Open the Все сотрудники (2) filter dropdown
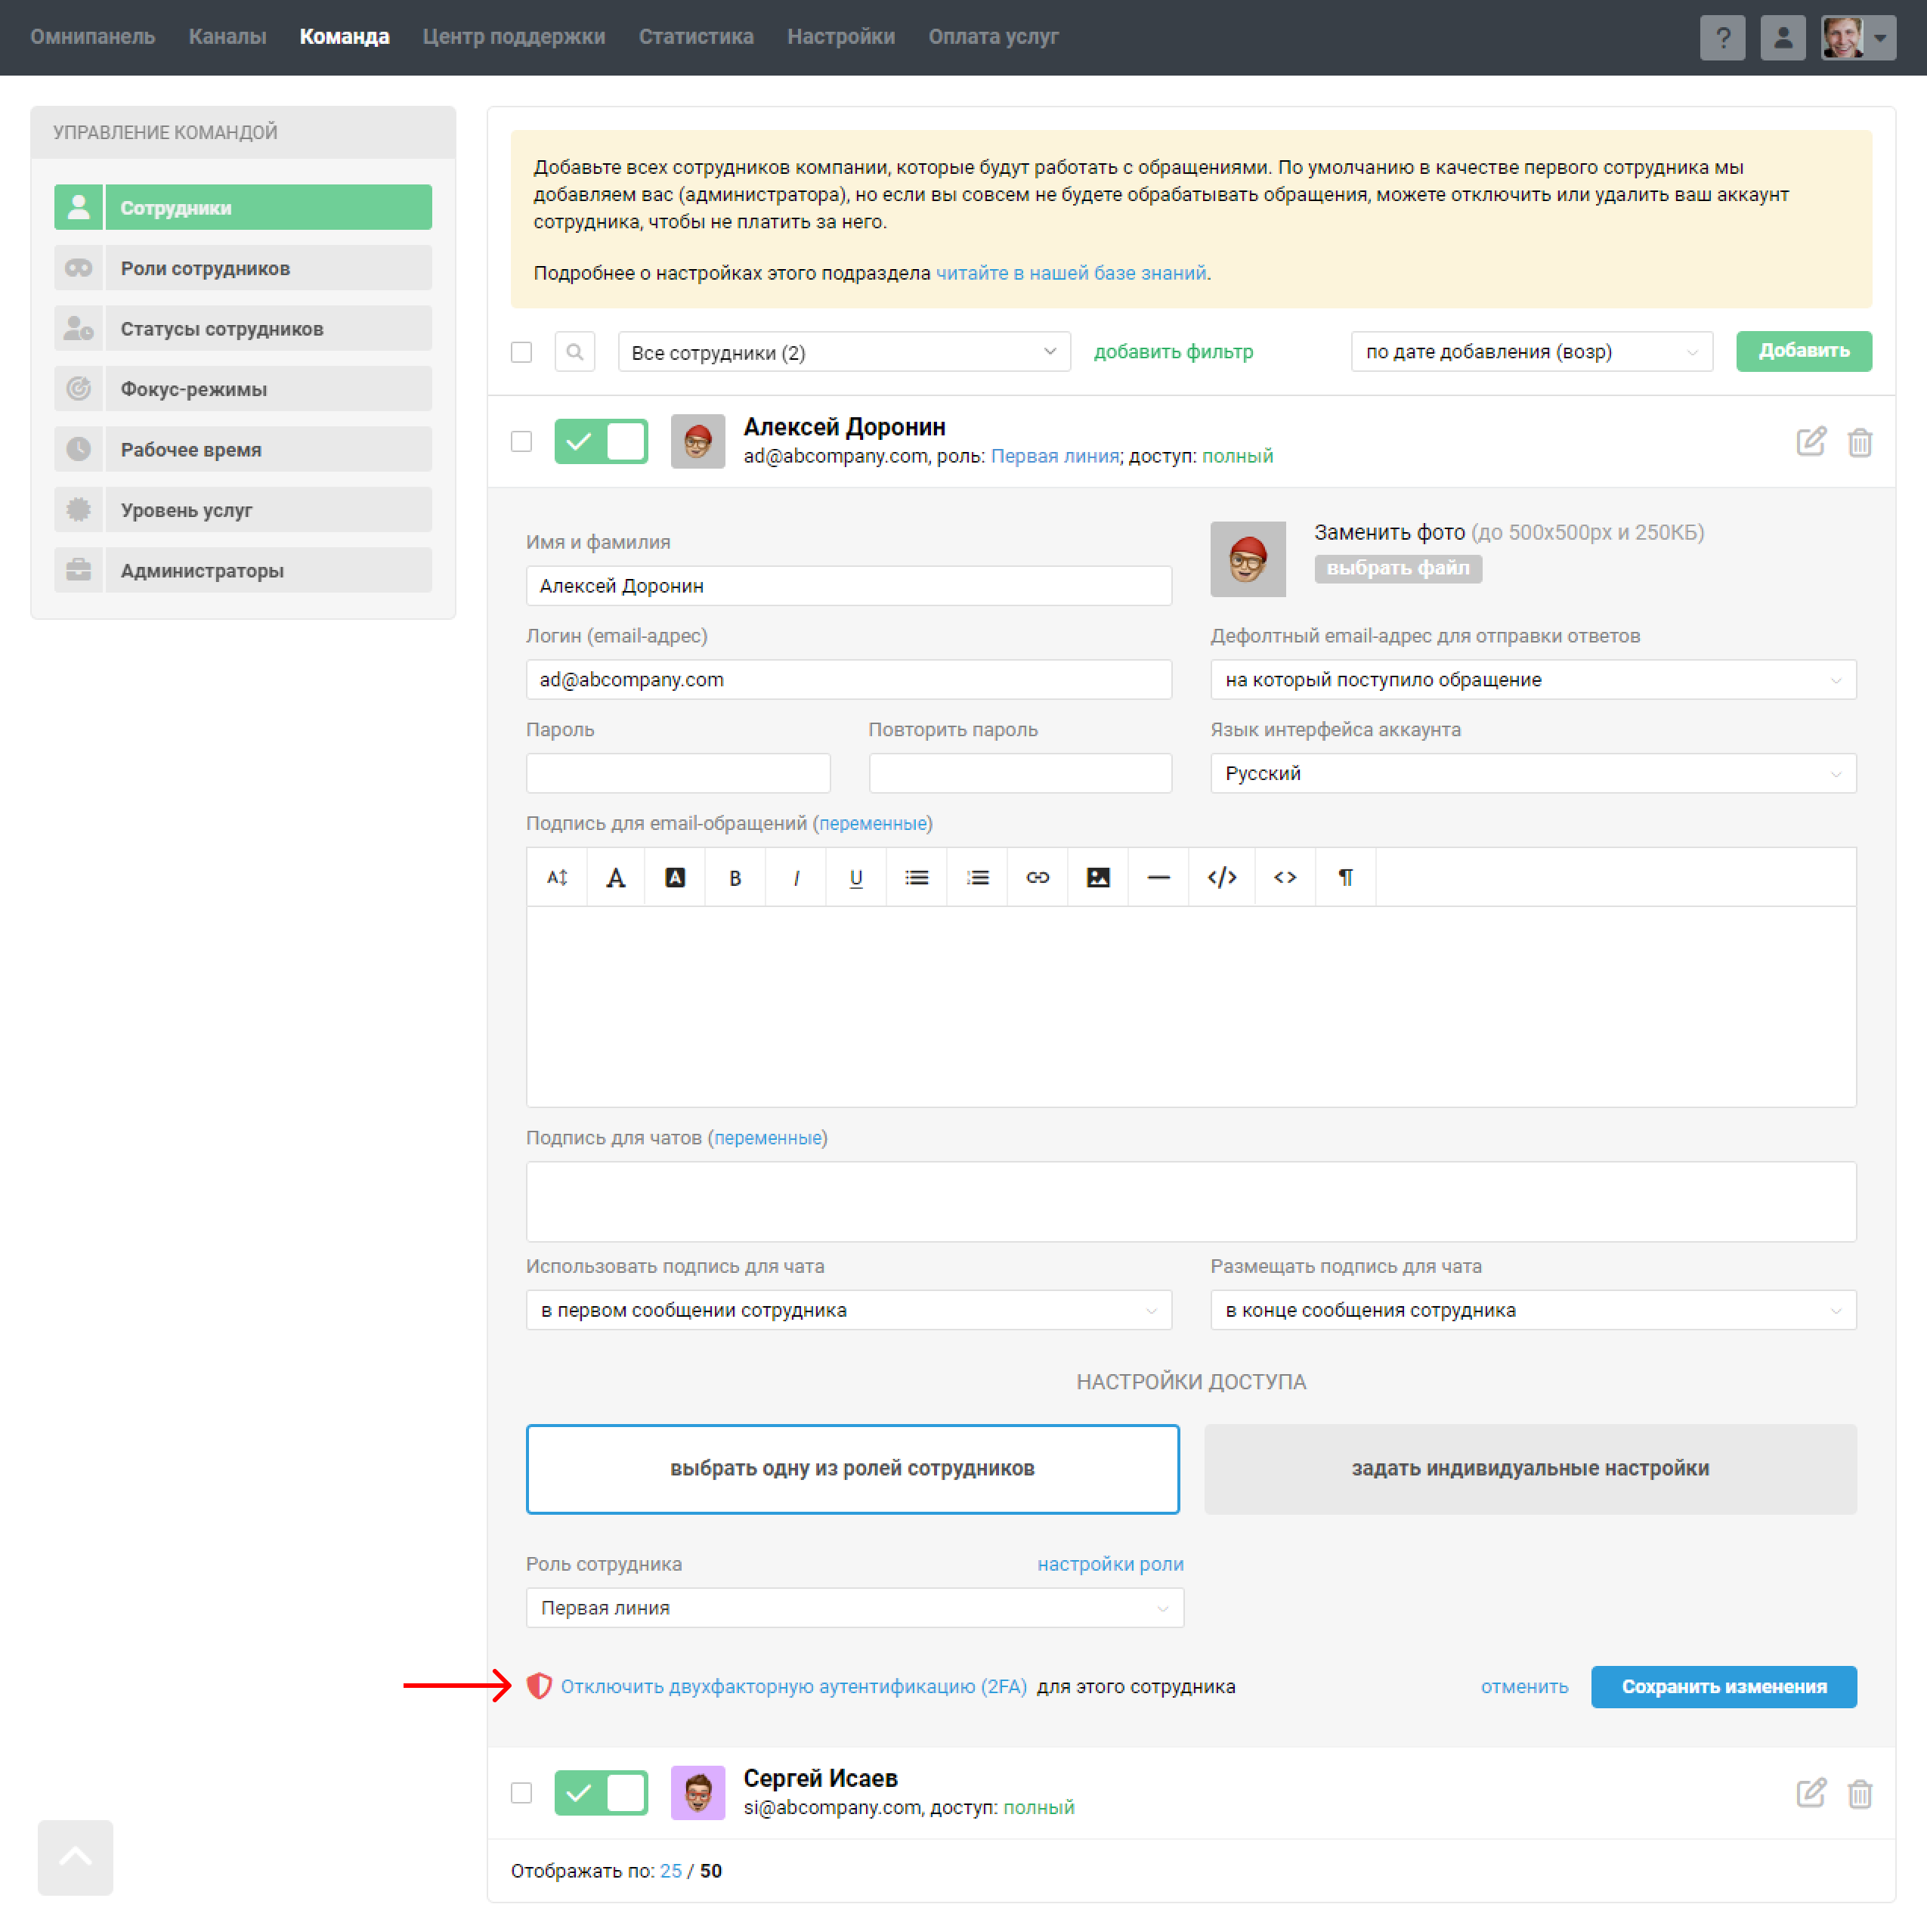The image size is (1927, 1932). (x=844, y=352)
